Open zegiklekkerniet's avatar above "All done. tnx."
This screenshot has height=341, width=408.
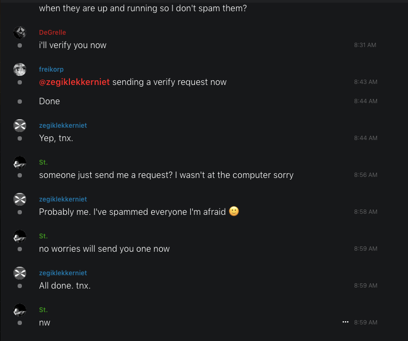point(20,273)
